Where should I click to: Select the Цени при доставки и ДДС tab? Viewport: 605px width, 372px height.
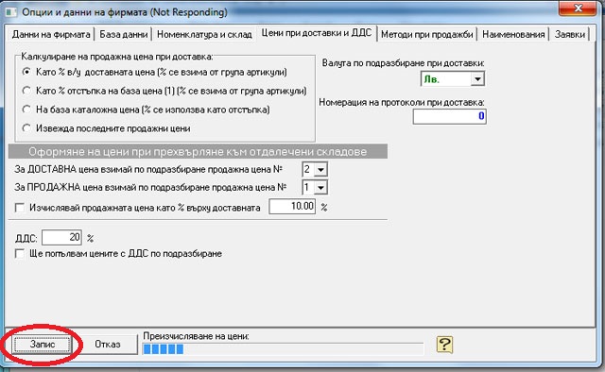tap(317, 33)
